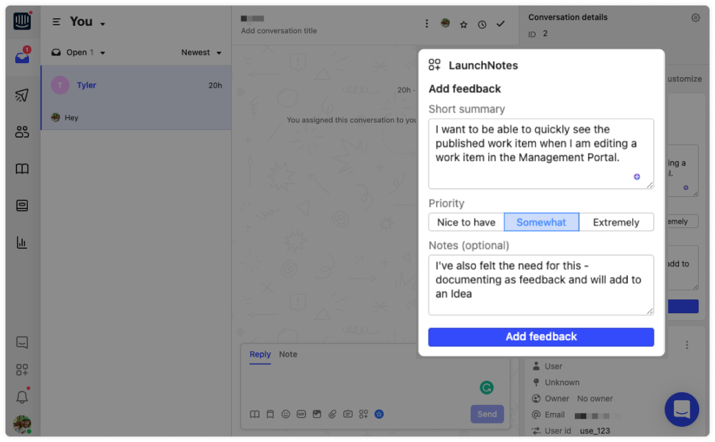
Task: Change the Newest sort dropdown
Action: (201, 52)
